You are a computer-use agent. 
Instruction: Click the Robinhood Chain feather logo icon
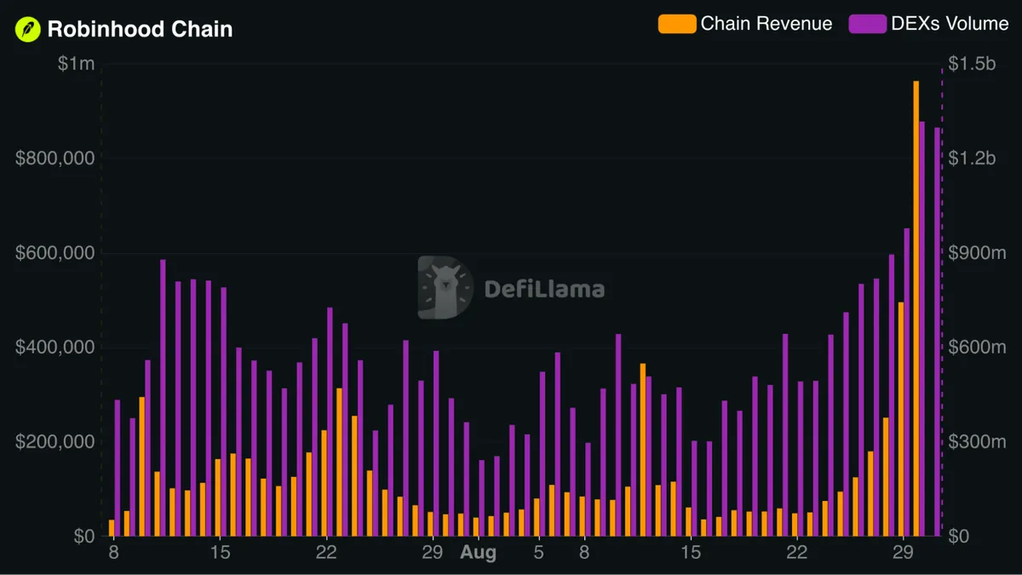click(28, 29)
